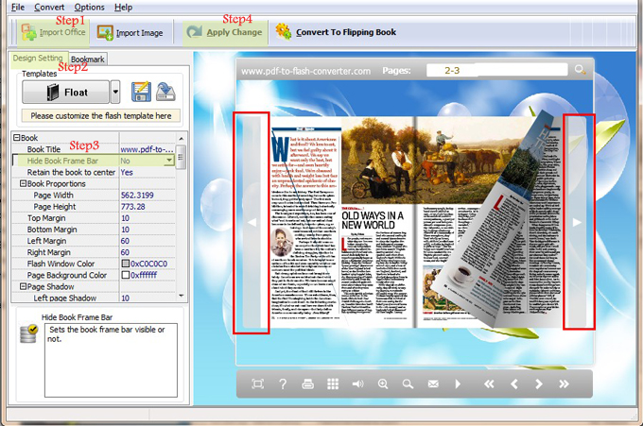Switch to the Design Setting tab

click(38, 58)
